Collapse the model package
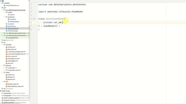The image size is (186, 104). pyautogui.click(x=4, y=12)
